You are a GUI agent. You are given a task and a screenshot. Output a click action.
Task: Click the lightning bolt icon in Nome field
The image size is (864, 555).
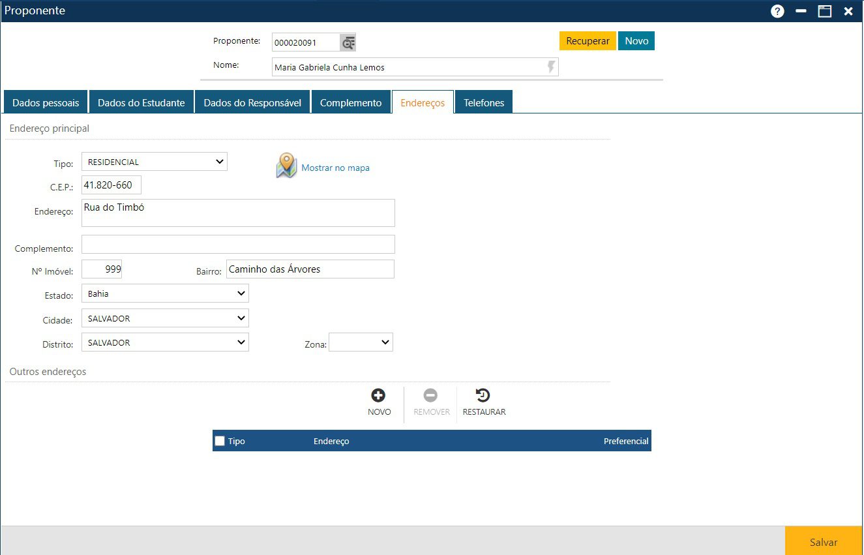point(551,67)
